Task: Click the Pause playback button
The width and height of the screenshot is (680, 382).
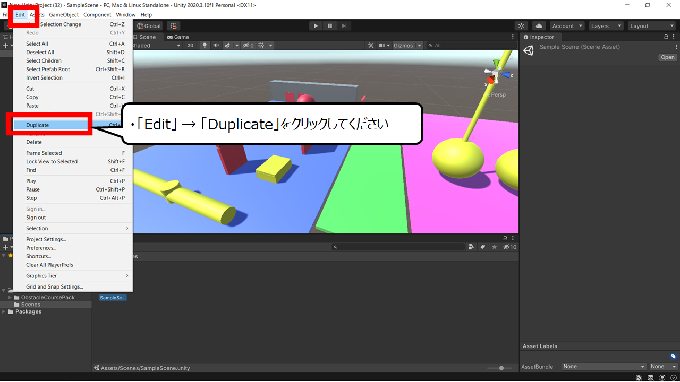Action: [x=330, y=26]
